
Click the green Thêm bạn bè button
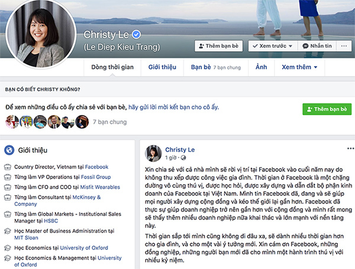click(326, 109)
